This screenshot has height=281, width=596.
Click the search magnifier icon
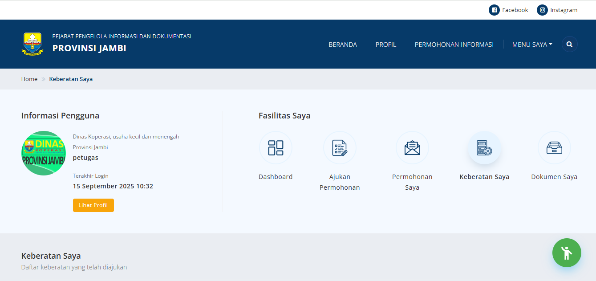(x=569, y=45)
